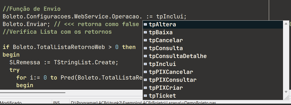Pick the tpPIXCancelar entry
The width and height of the screenshot is (291, 105).
pos(213,72)
